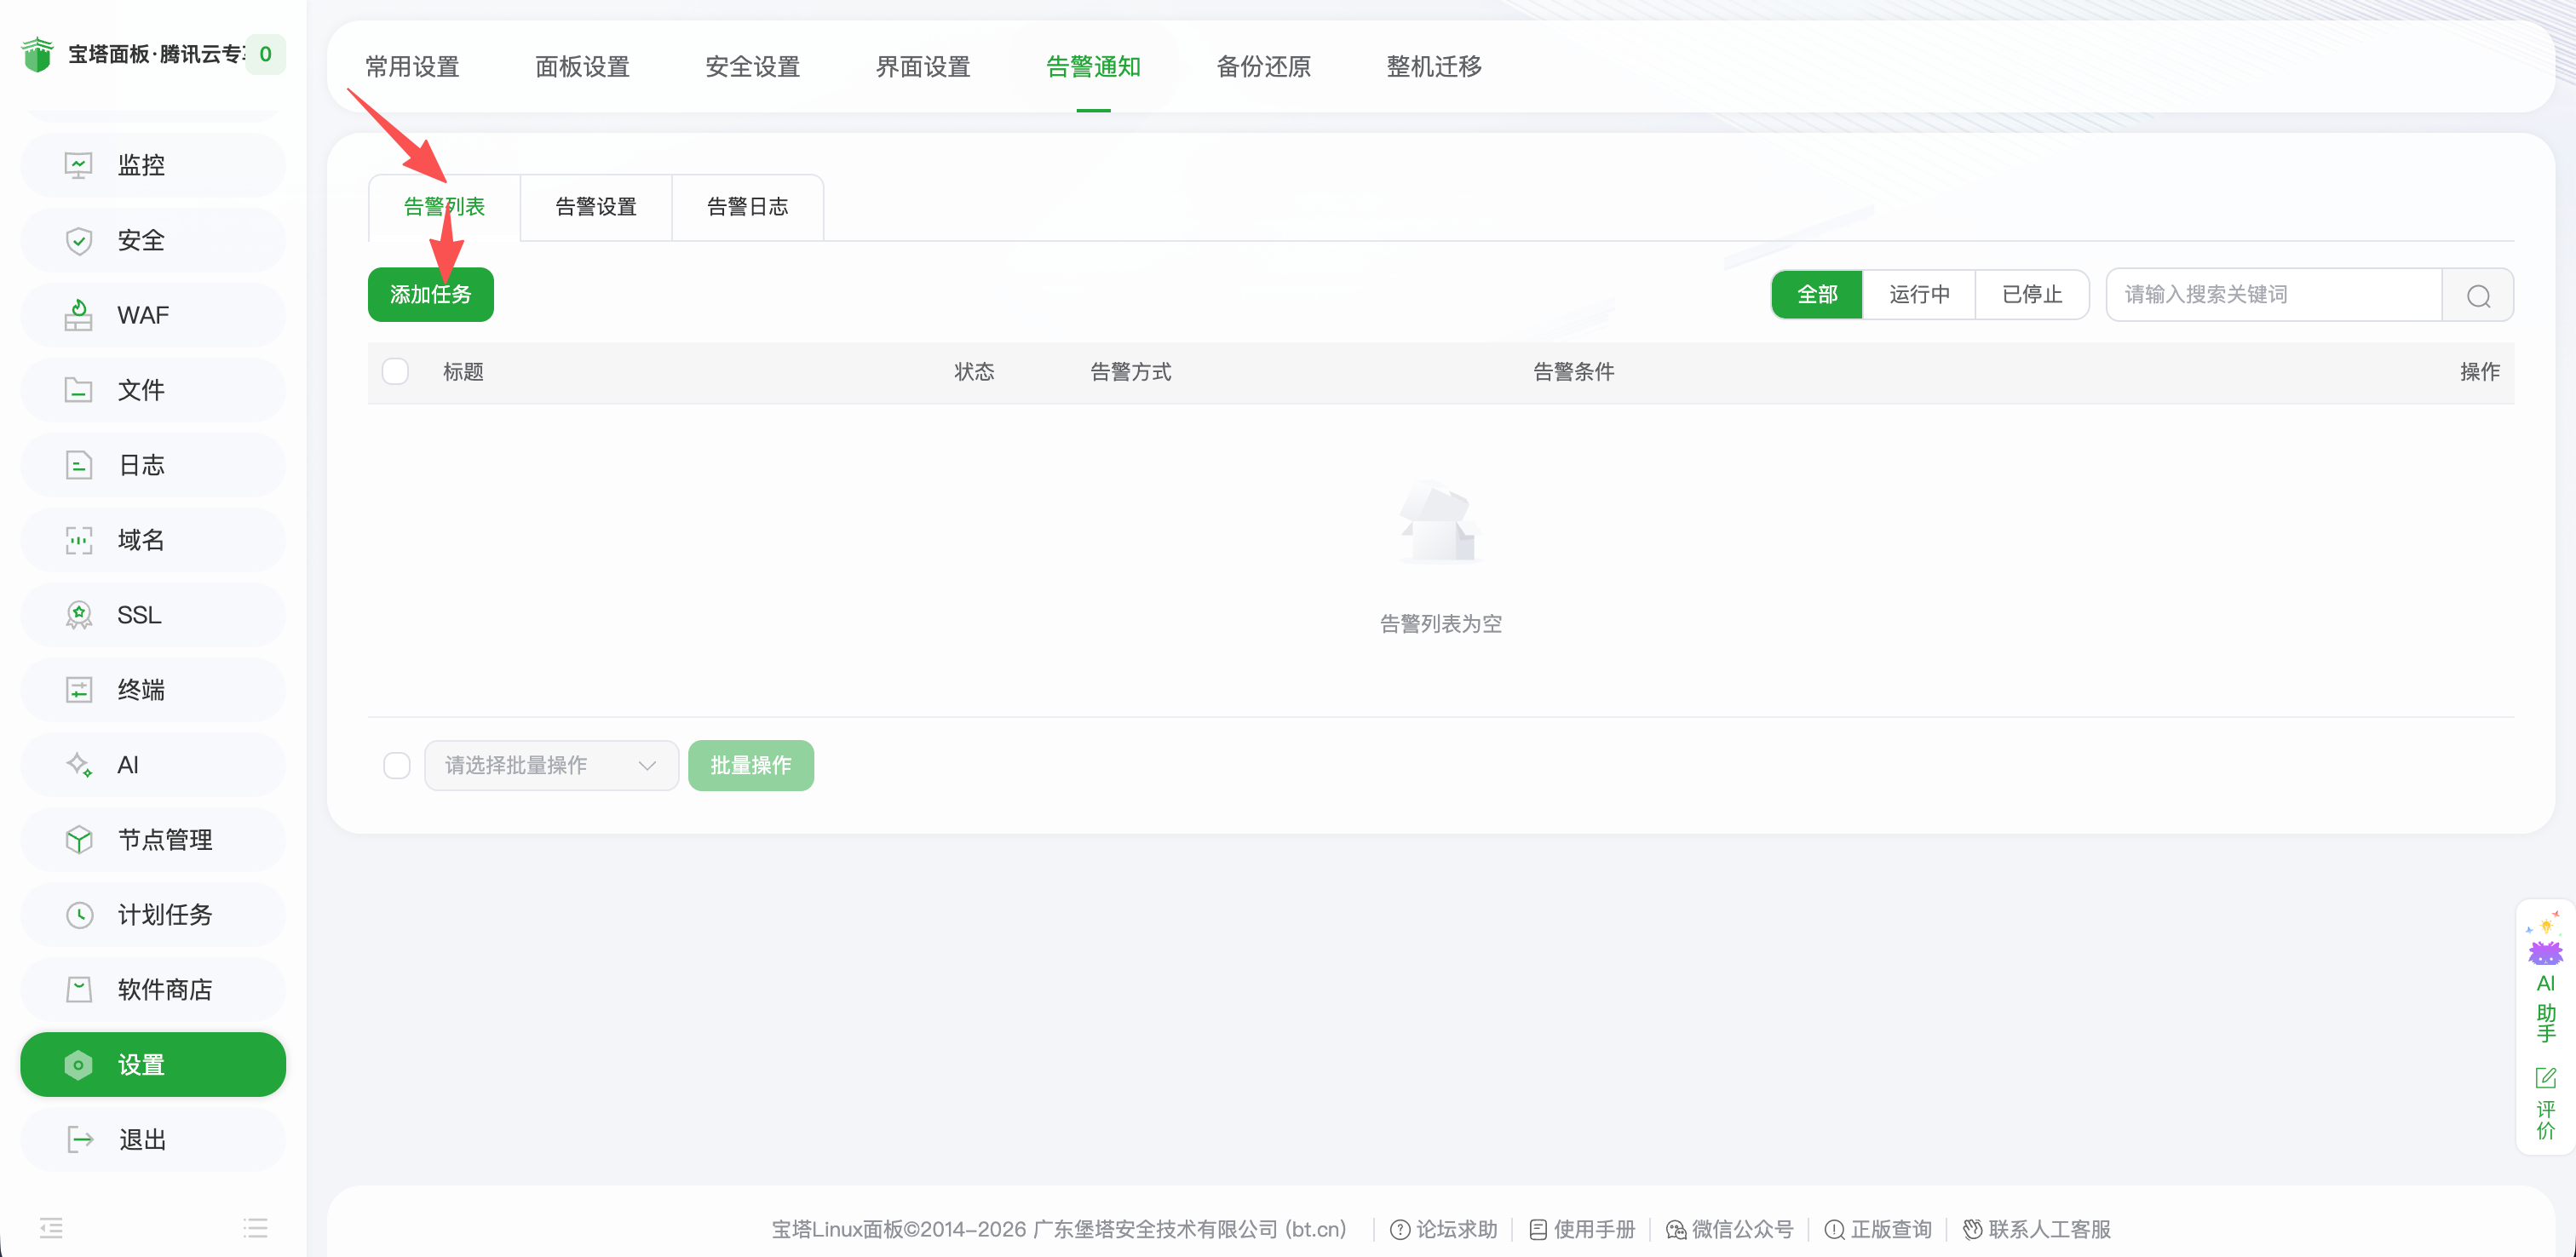The width and height of the screenshot is (2576, 1257).
Task: Open the 正版查询 link
Action: (1878, 1229)
